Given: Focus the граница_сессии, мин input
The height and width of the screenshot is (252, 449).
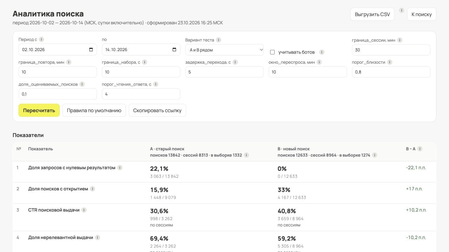Looking at the screenshot, I should [x=391, y=50].
